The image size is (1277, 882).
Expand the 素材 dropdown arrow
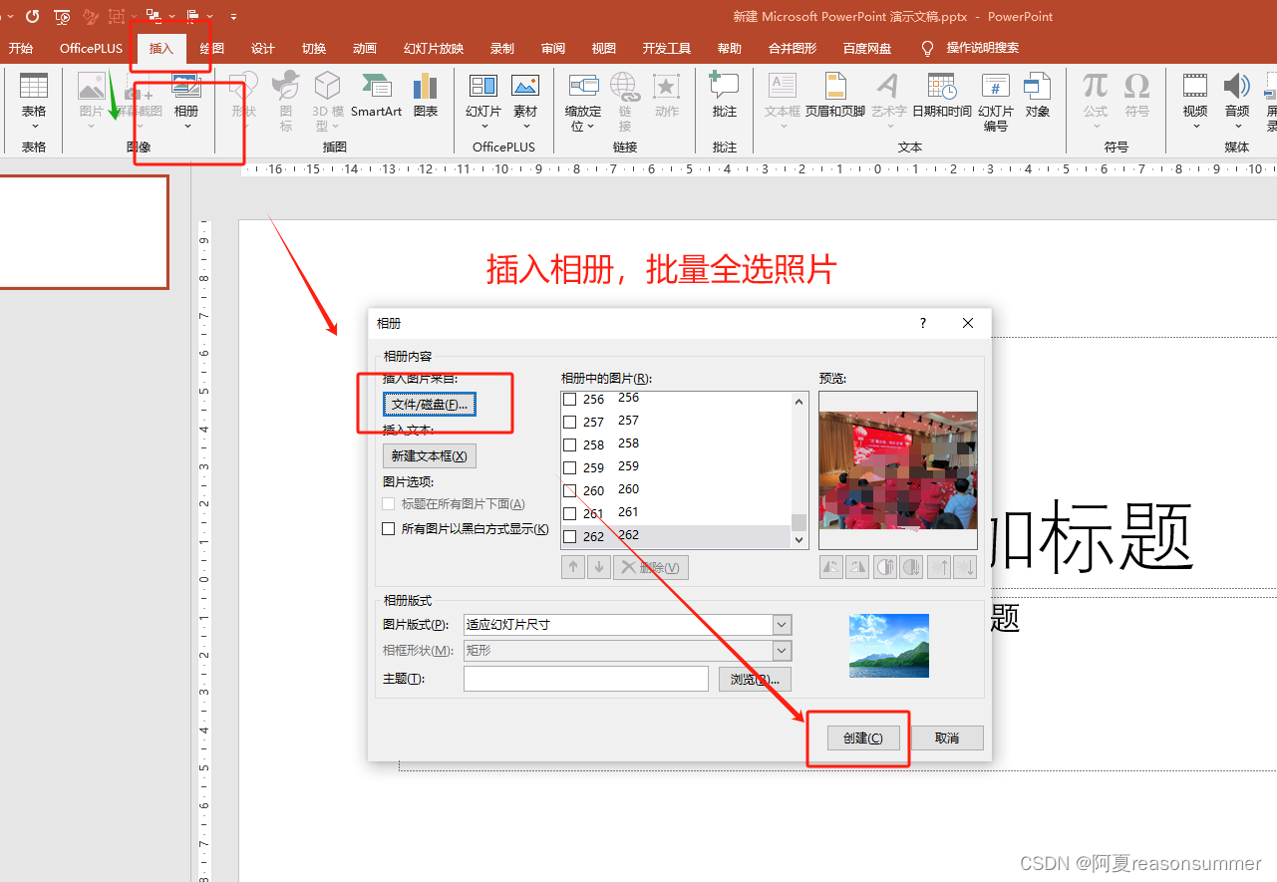[525, 126]
